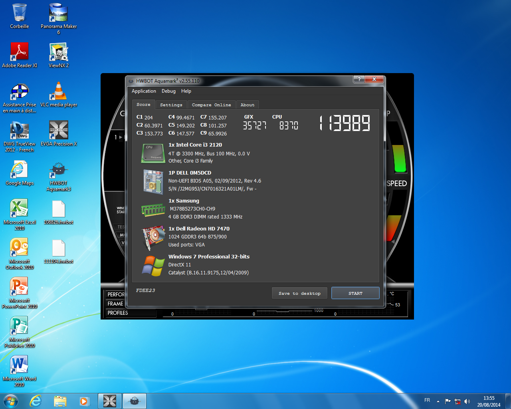The height and width of the screenshot is (409, 511).
Task: Click the '1x Intel Core i3 2120' heading
Action: tap(195, 145)
